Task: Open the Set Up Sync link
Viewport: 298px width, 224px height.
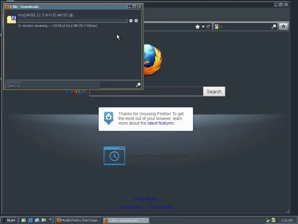Action: pos(130,207)
